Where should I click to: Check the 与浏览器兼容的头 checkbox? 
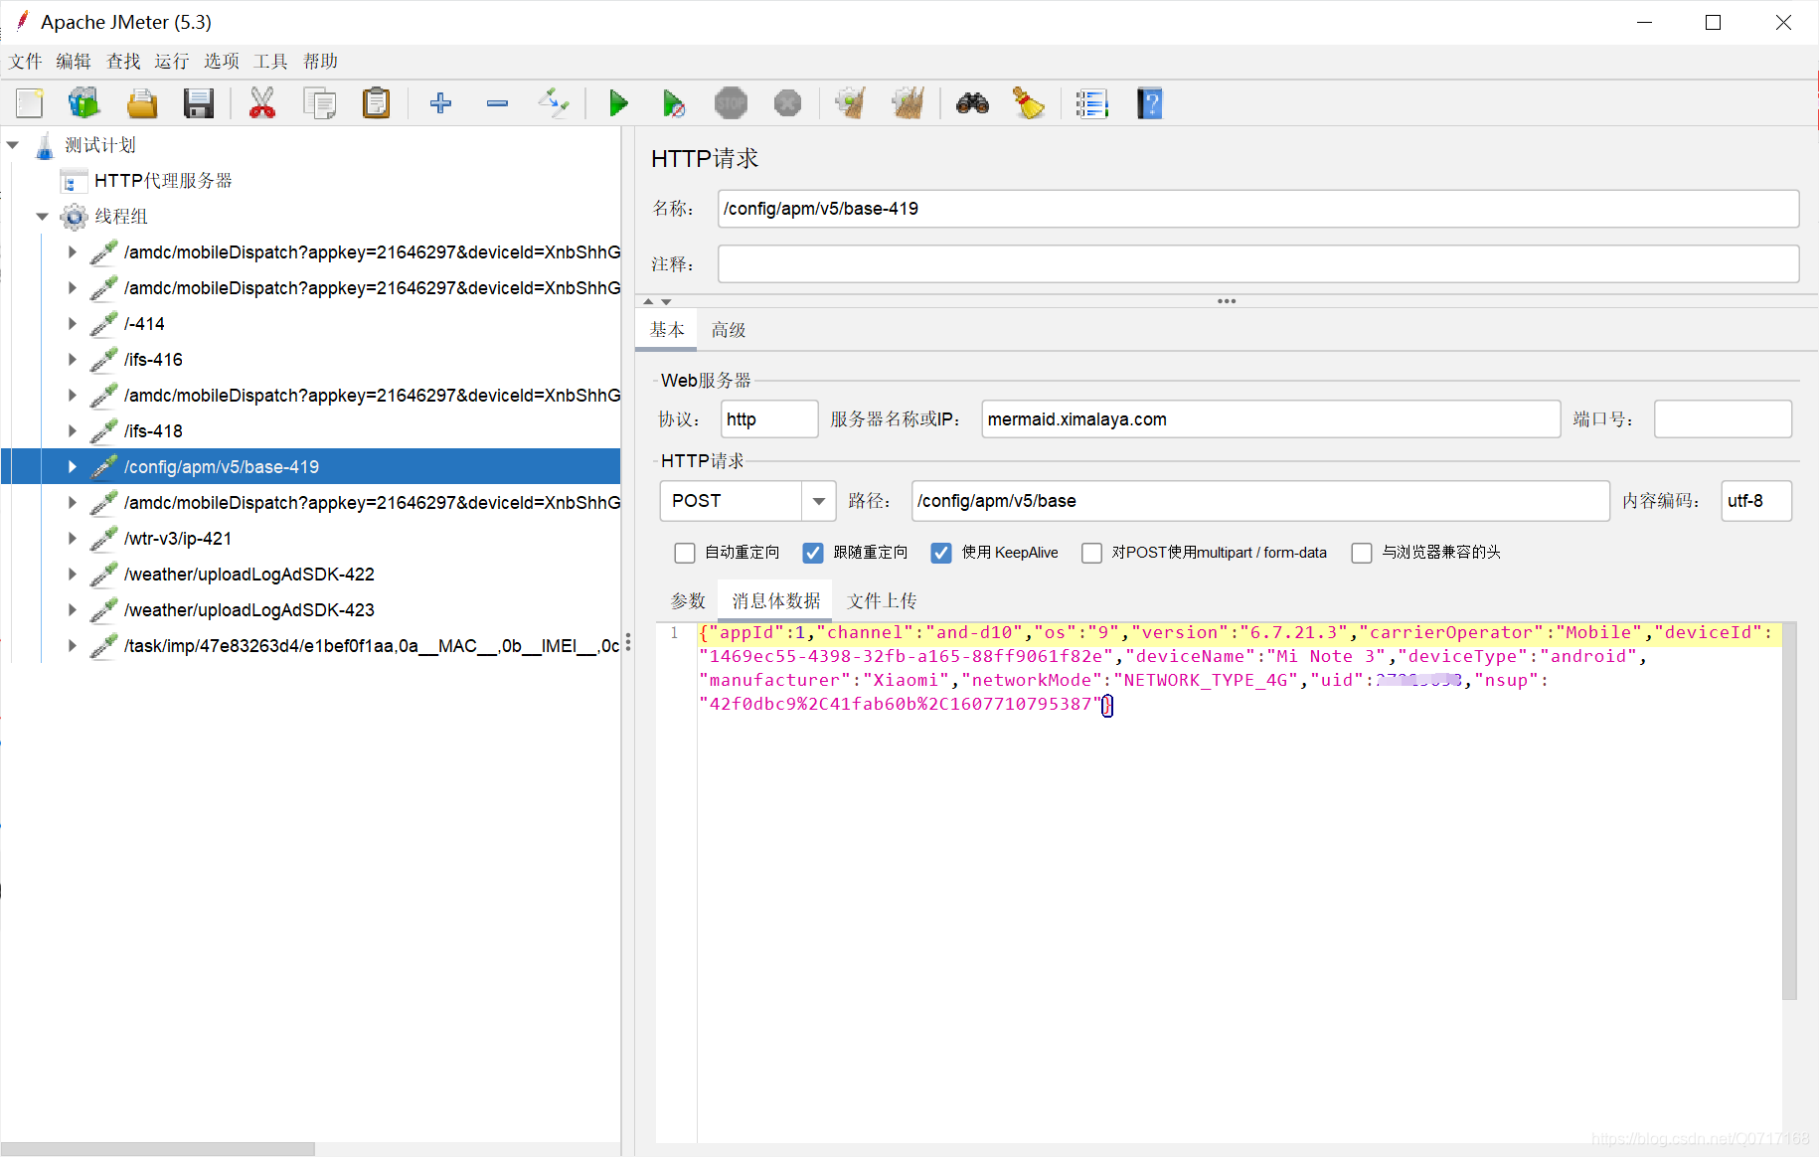point(1362,553)
